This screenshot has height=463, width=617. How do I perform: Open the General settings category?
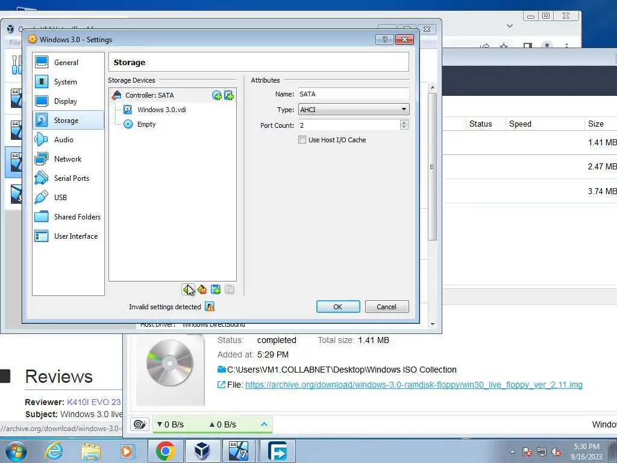click(68, 62)
